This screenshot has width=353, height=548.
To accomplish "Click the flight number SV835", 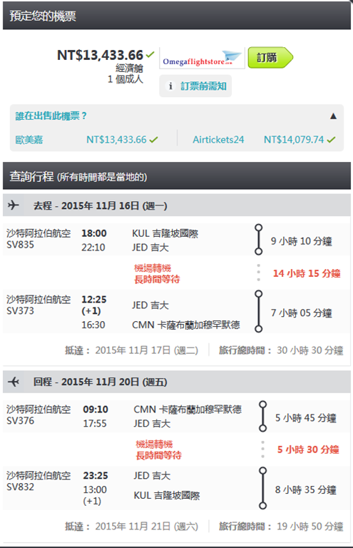I will tap(20, 245).
